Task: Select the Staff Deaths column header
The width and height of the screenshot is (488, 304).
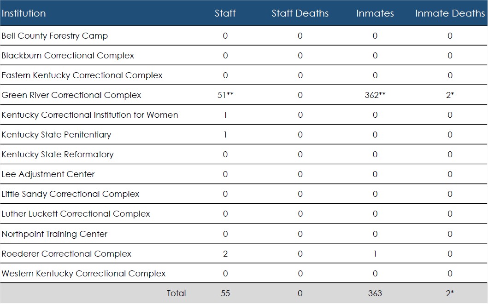Action: (x=300, y=13)
